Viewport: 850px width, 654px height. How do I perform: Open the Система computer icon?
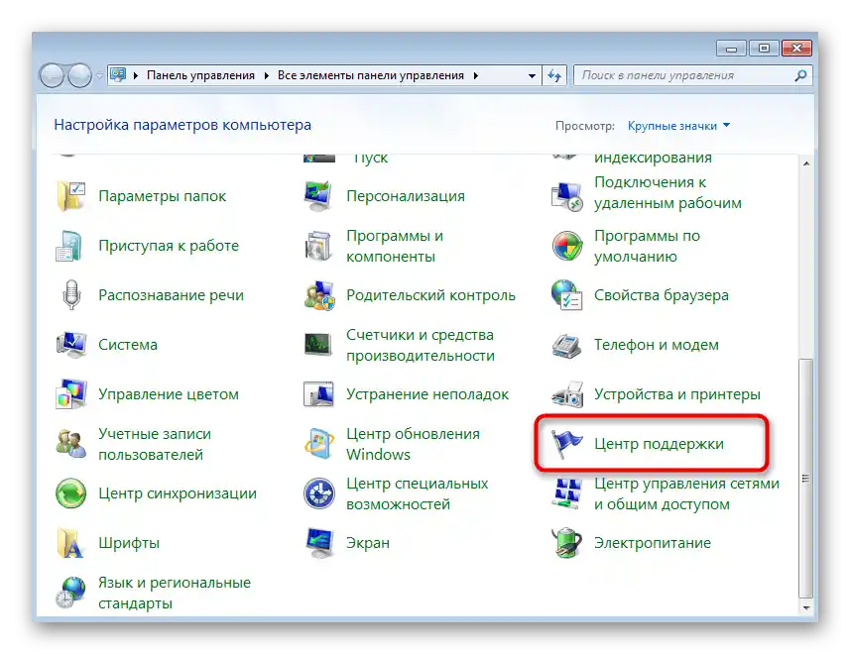point(71,345)
